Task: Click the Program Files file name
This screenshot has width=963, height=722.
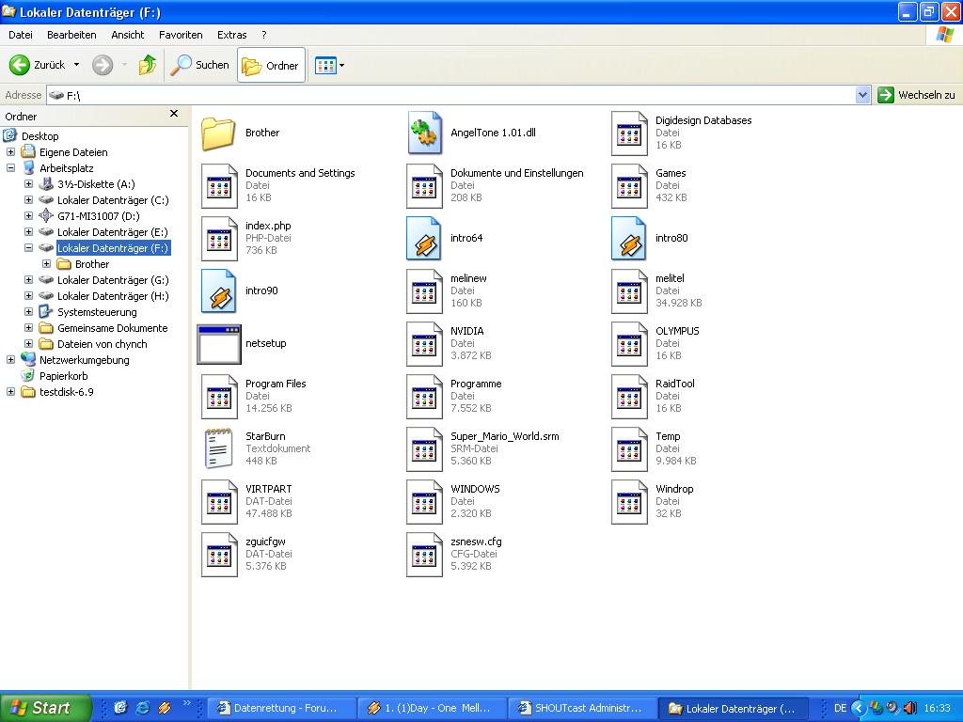Action: coord(276,384)
